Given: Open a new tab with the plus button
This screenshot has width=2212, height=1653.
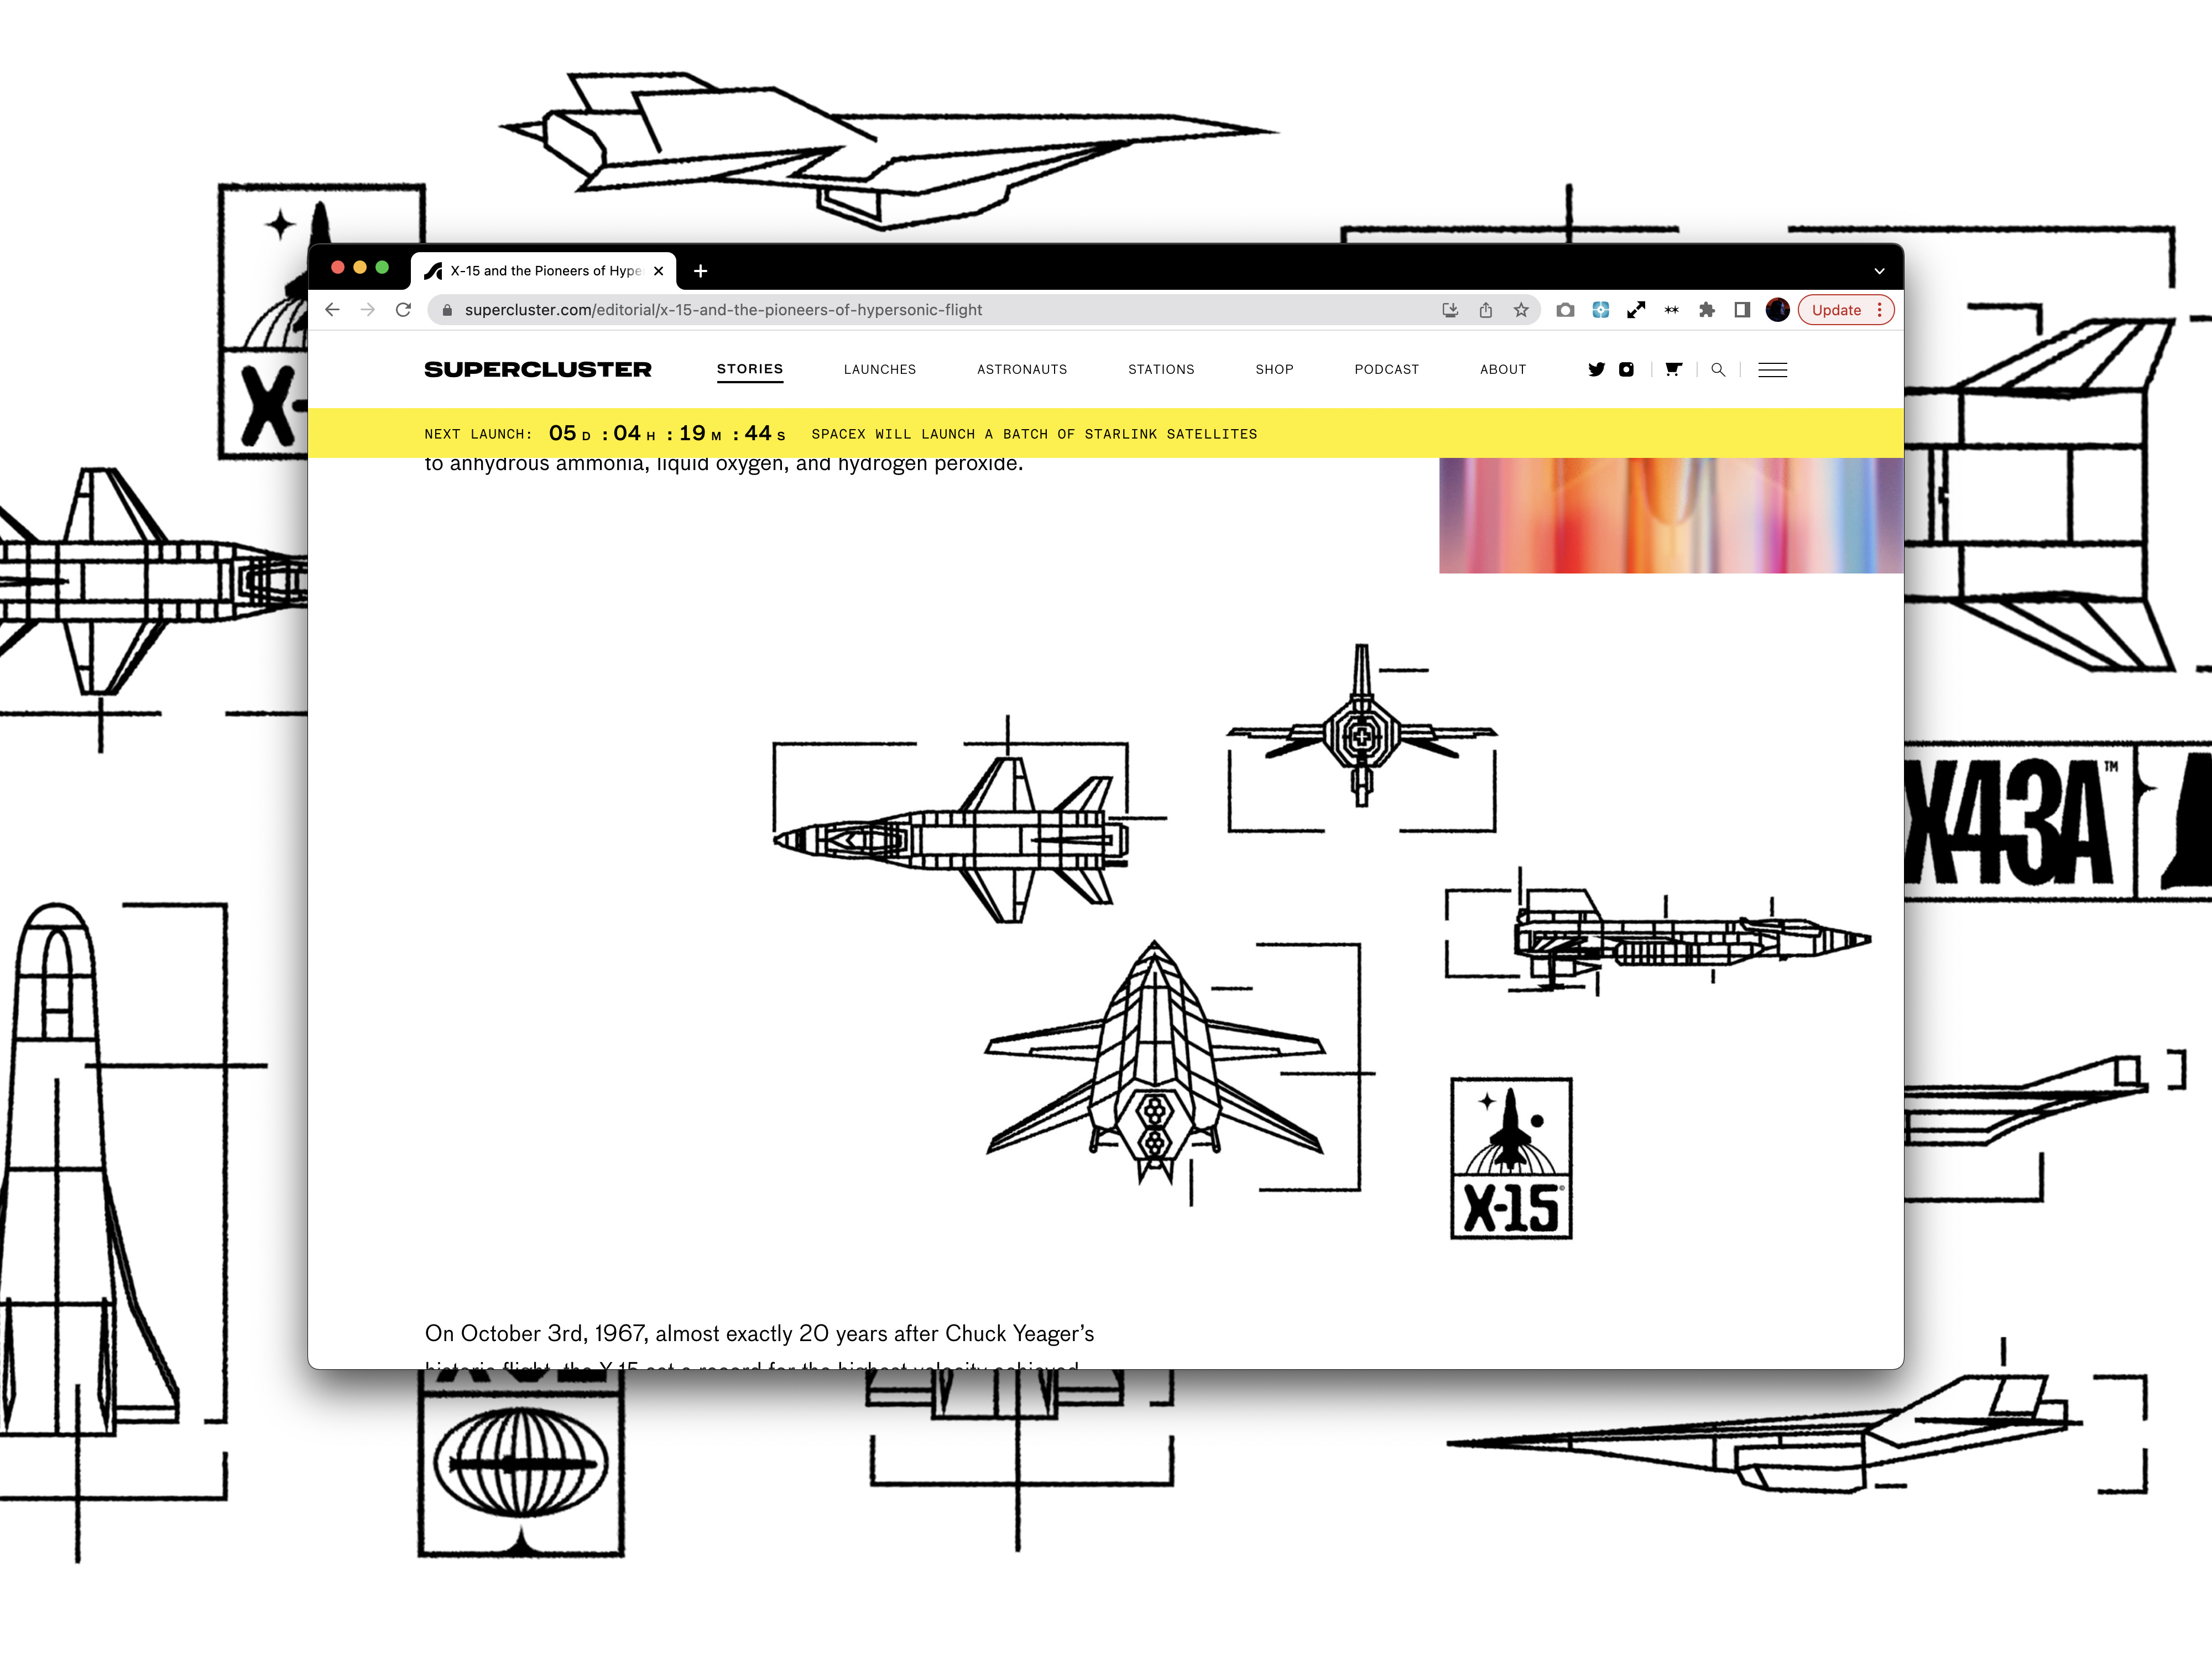Looking at the screenshot, I should (x=701, y=271).
